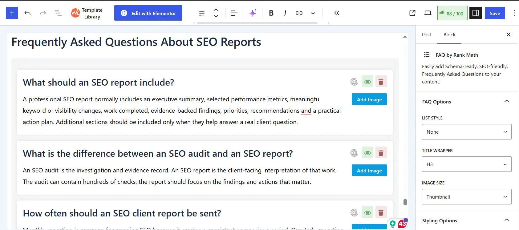The height and width of the screenshot is (230, 519).
Task: Close the settings sidebar
Action: [509, 34]
